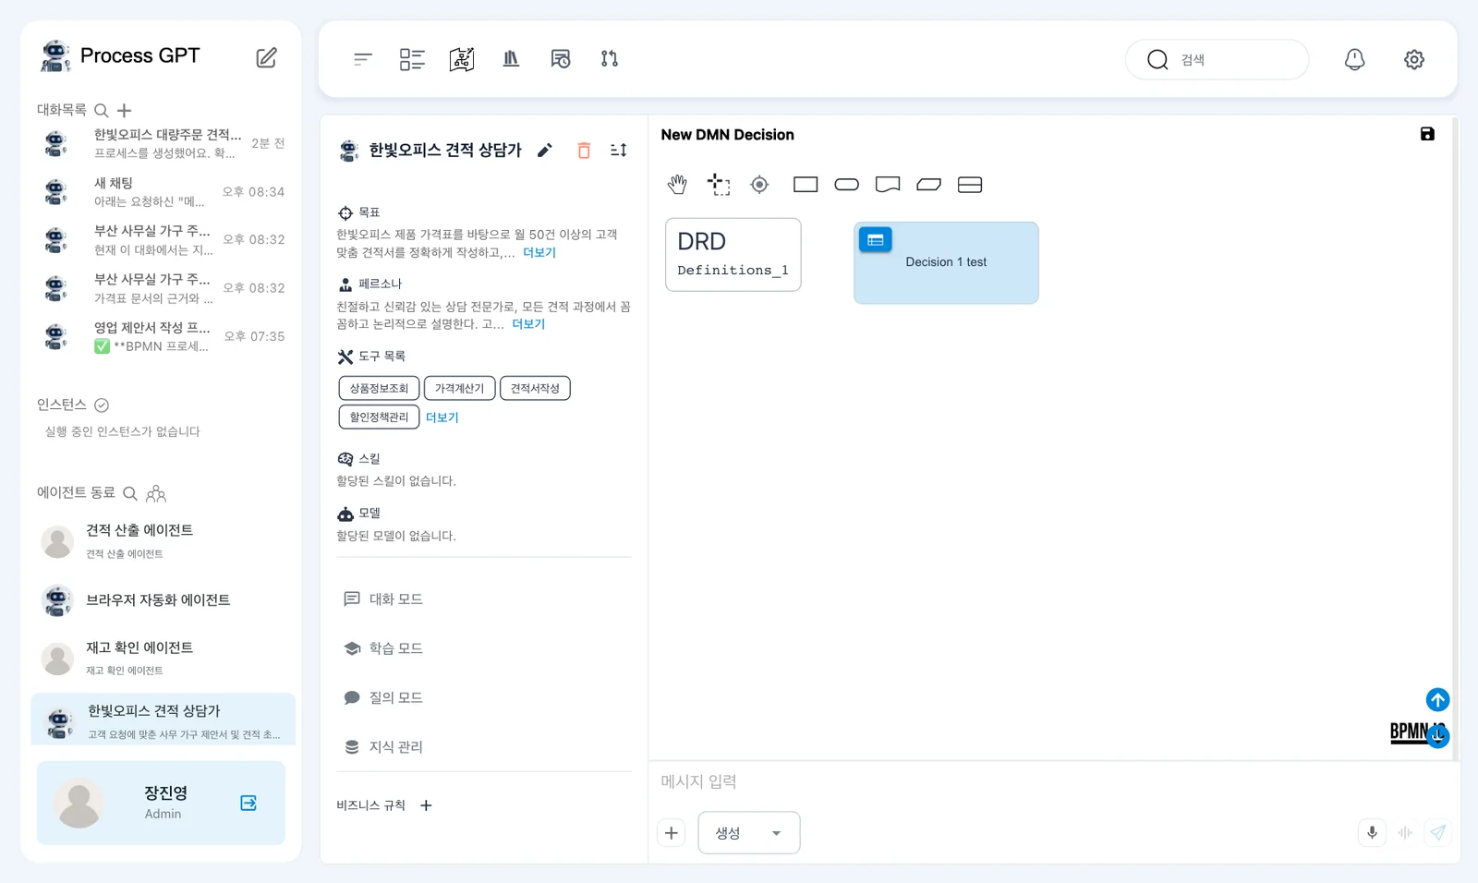Screen dimensions: 1478x883
Task: Log out using icon beside 장진영
Action: tap(248, 803)
